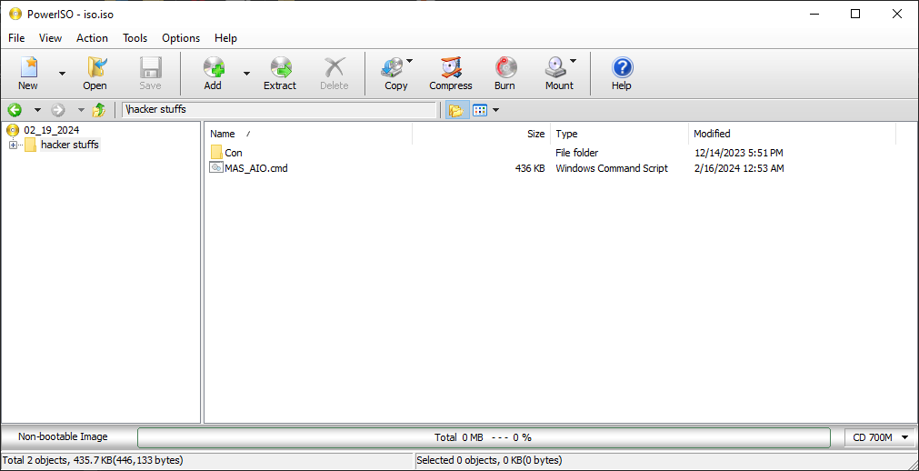Screen dimensions: 919x471
Task: Click the Total 0 MB capacity progress bar
Action: [484, 437]
